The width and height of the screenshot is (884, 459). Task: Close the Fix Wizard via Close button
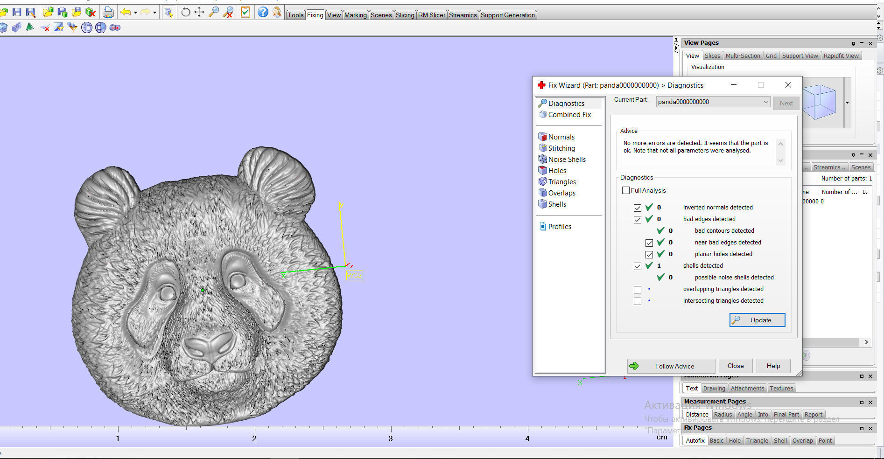click(x=735, y=366)
